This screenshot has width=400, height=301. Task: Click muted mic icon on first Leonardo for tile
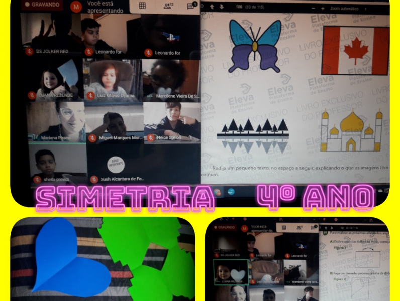[x=89, y=52]
